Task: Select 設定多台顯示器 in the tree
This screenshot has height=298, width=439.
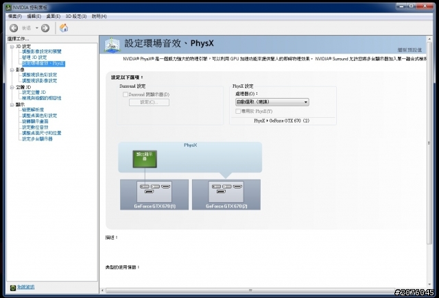Action: [37, 139]
